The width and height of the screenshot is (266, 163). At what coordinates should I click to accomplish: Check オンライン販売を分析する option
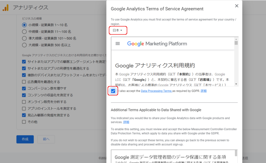coord(24,102)
